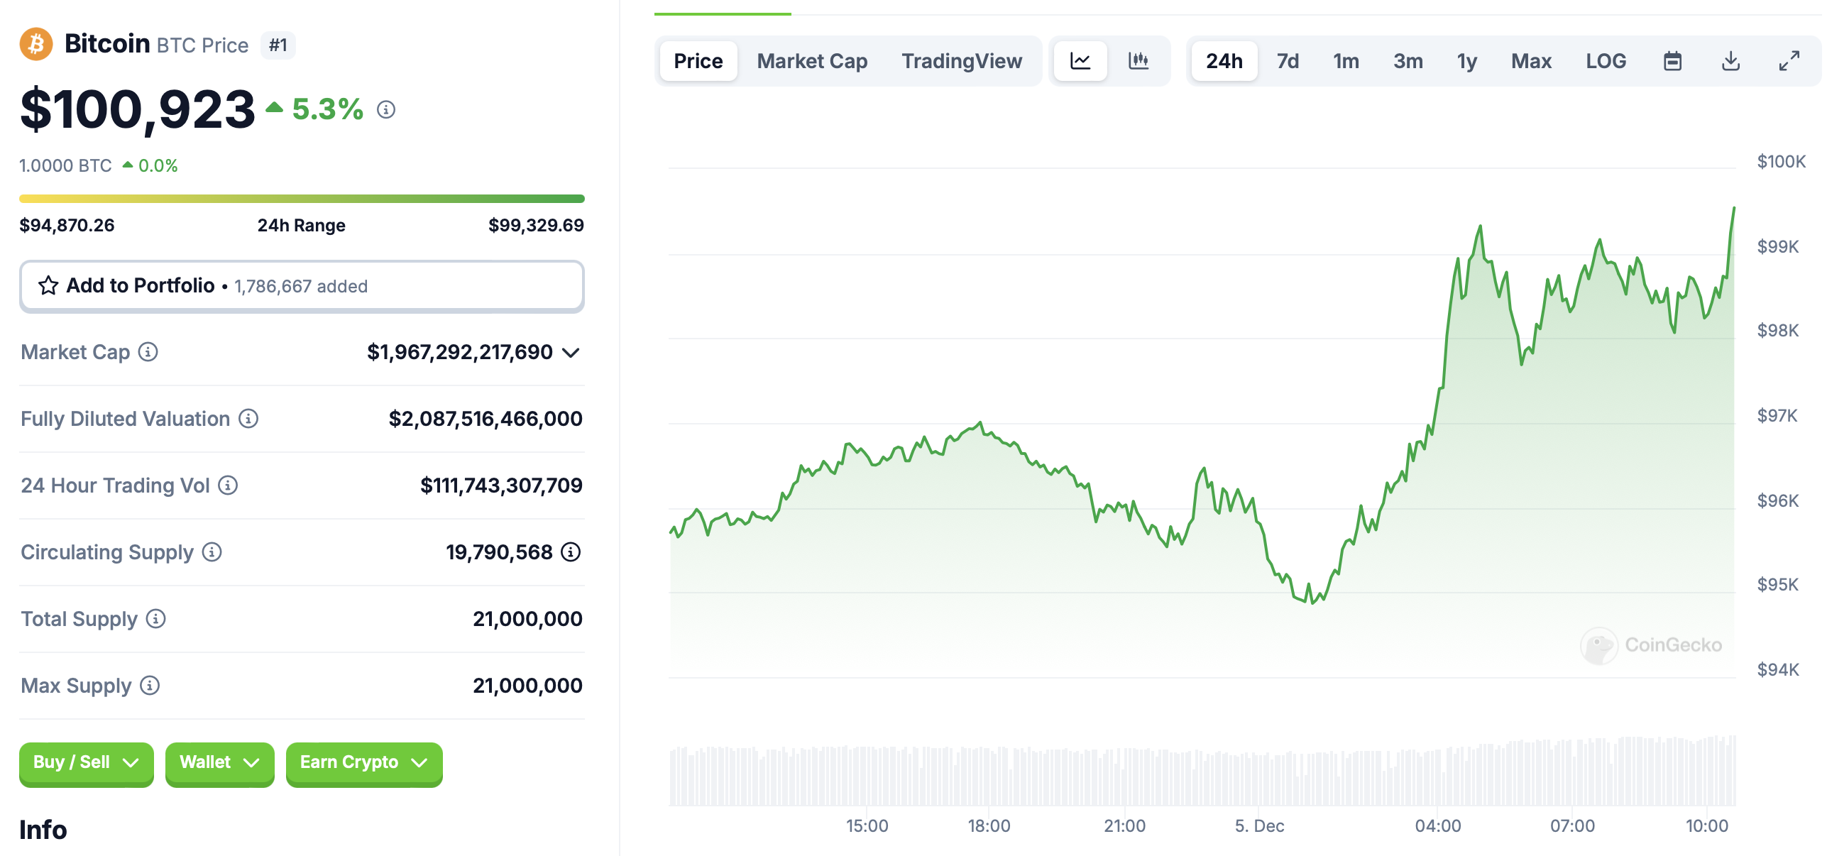
Task: Toggle LOG scale on chart
Action: pos(1606,61)
